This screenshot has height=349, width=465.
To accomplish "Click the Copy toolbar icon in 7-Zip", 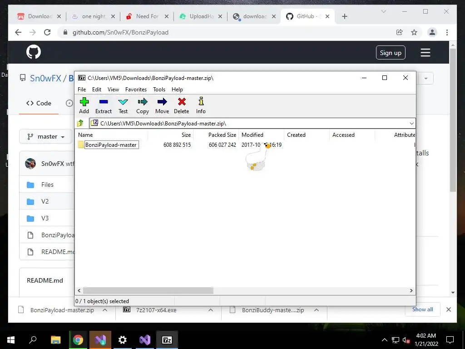I will (143, 105).
